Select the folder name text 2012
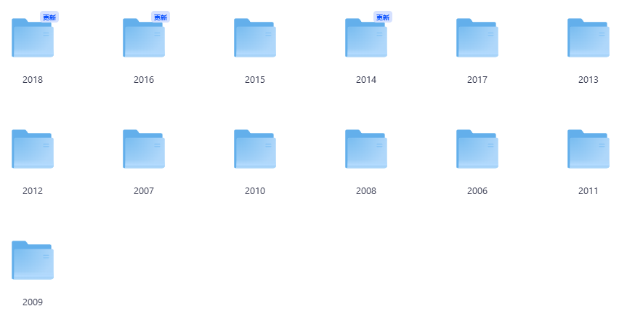The image size is (627, 330). click(x=33, y=190)
